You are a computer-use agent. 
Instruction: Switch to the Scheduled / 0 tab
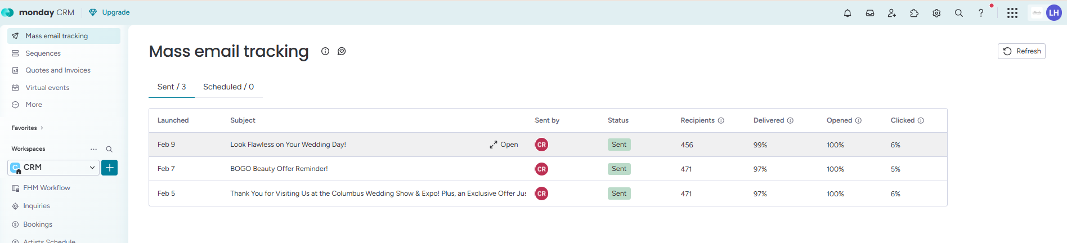(x=228, y=87)
